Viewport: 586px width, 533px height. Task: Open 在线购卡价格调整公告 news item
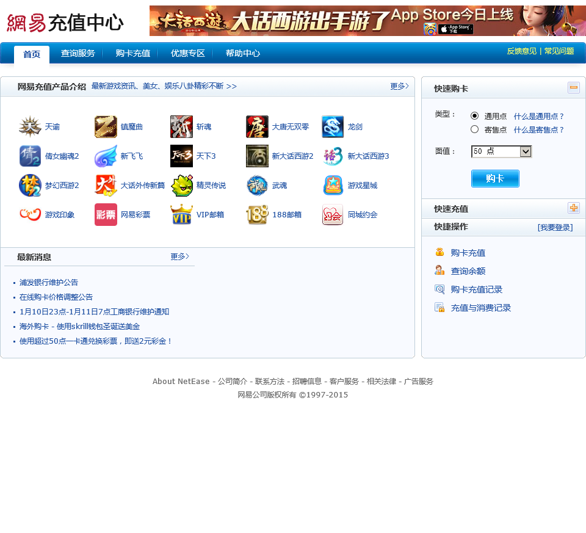point(56,297)
